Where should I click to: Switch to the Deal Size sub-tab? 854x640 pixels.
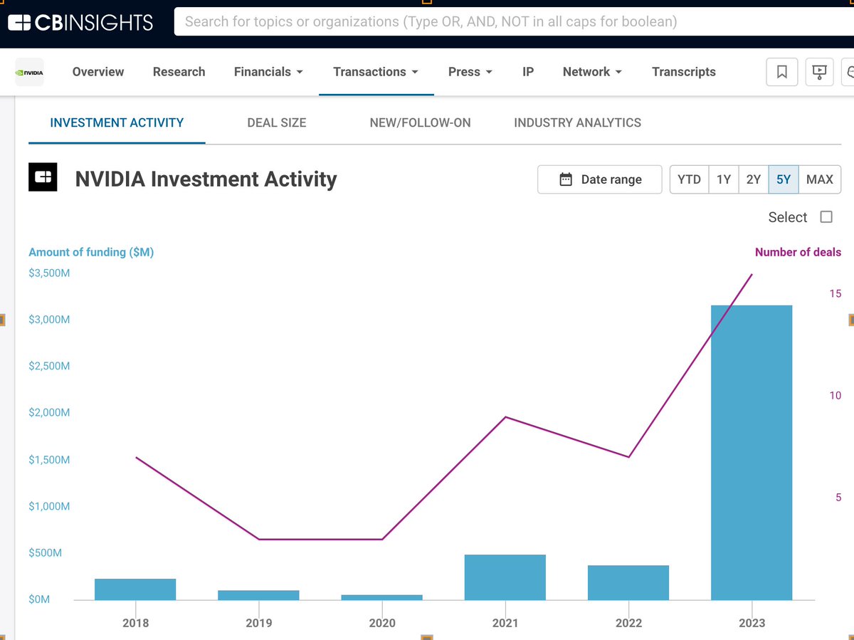point(277,122)
